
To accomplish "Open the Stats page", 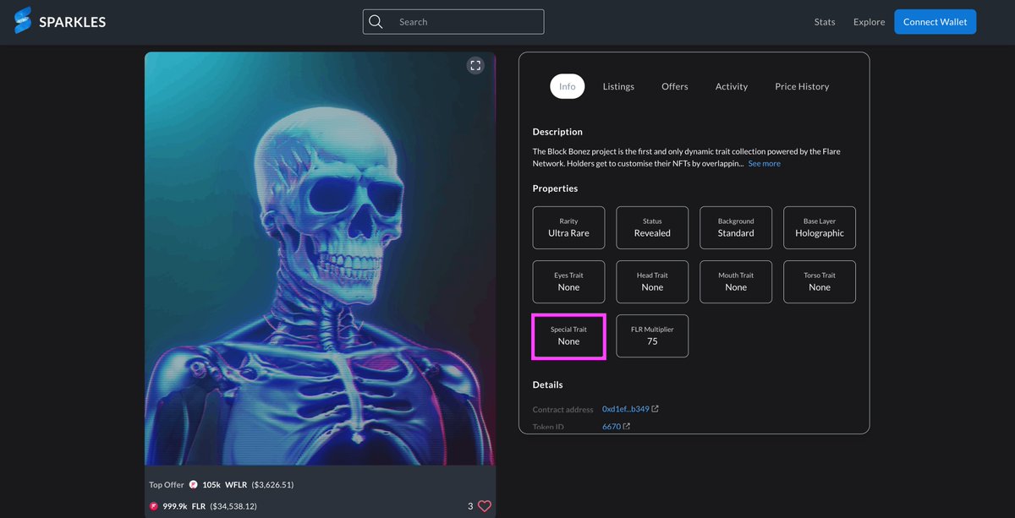I will coord(825,22).
